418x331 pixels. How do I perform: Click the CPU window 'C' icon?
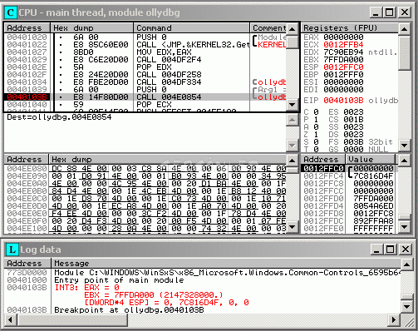(11, 12)
